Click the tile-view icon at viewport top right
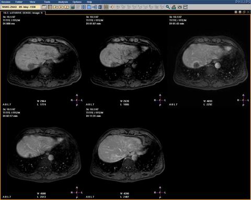 [x=236, y=12]
